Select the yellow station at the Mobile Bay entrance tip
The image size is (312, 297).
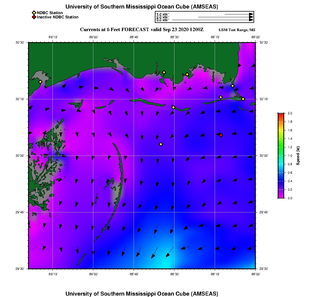click(x=232, y=86)
